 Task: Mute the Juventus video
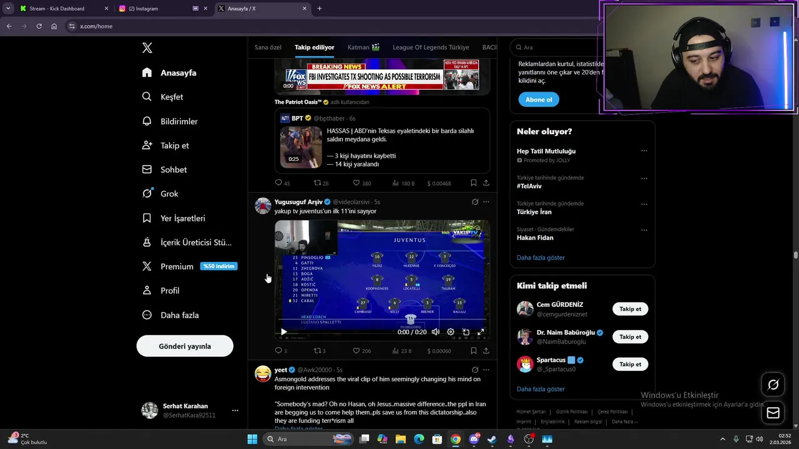436,332
